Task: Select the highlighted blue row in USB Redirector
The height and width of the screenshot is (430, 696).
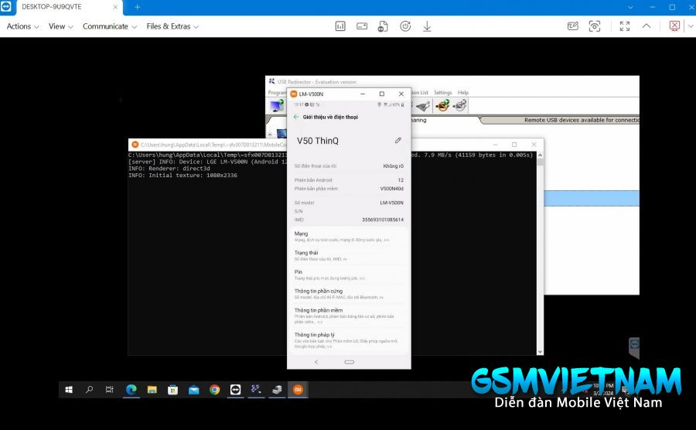Action: 592,198
